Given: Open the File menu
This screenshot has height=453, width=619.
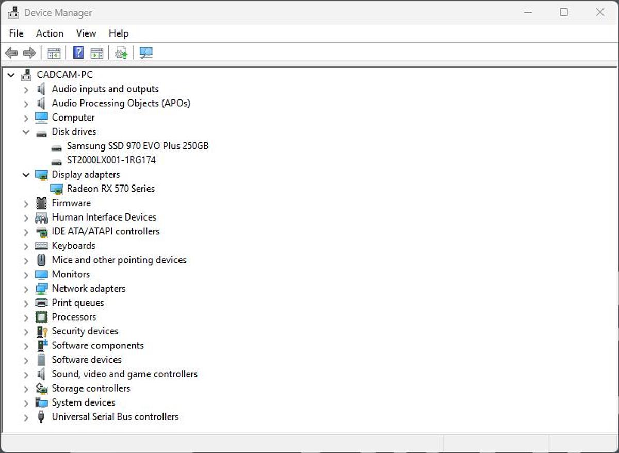Looking at the screenshot, I should tap(15, 33).
